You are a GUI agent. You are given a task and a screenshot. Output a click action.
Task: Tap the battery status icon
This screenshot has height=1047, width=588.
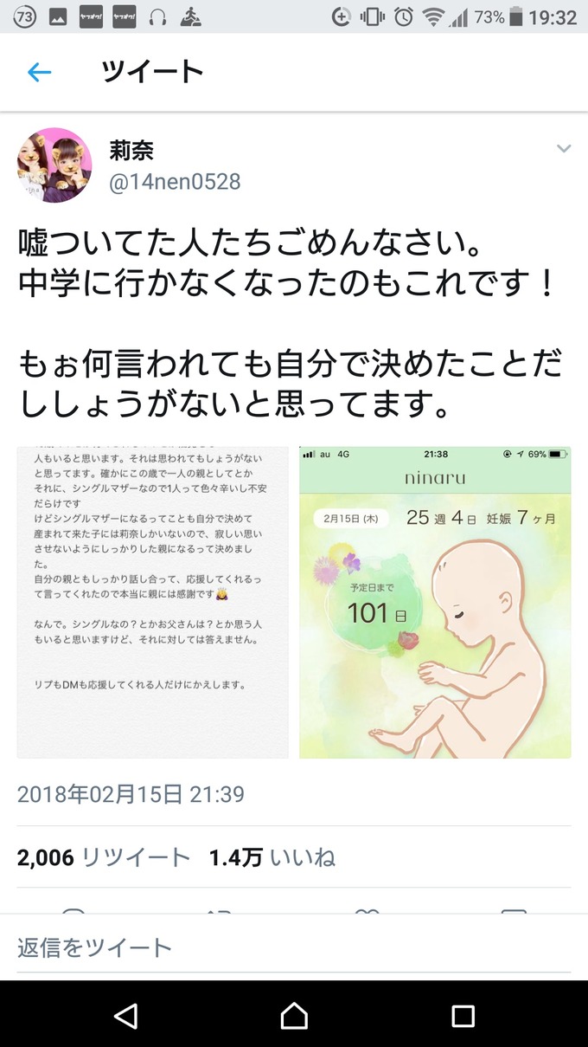click(518, 16)
